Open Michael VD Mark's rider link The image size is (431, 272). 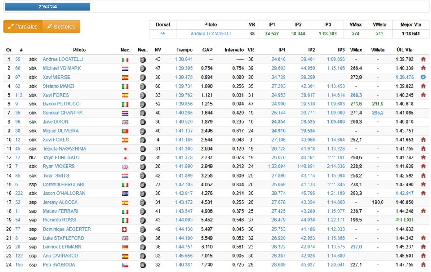coord(62,68)
